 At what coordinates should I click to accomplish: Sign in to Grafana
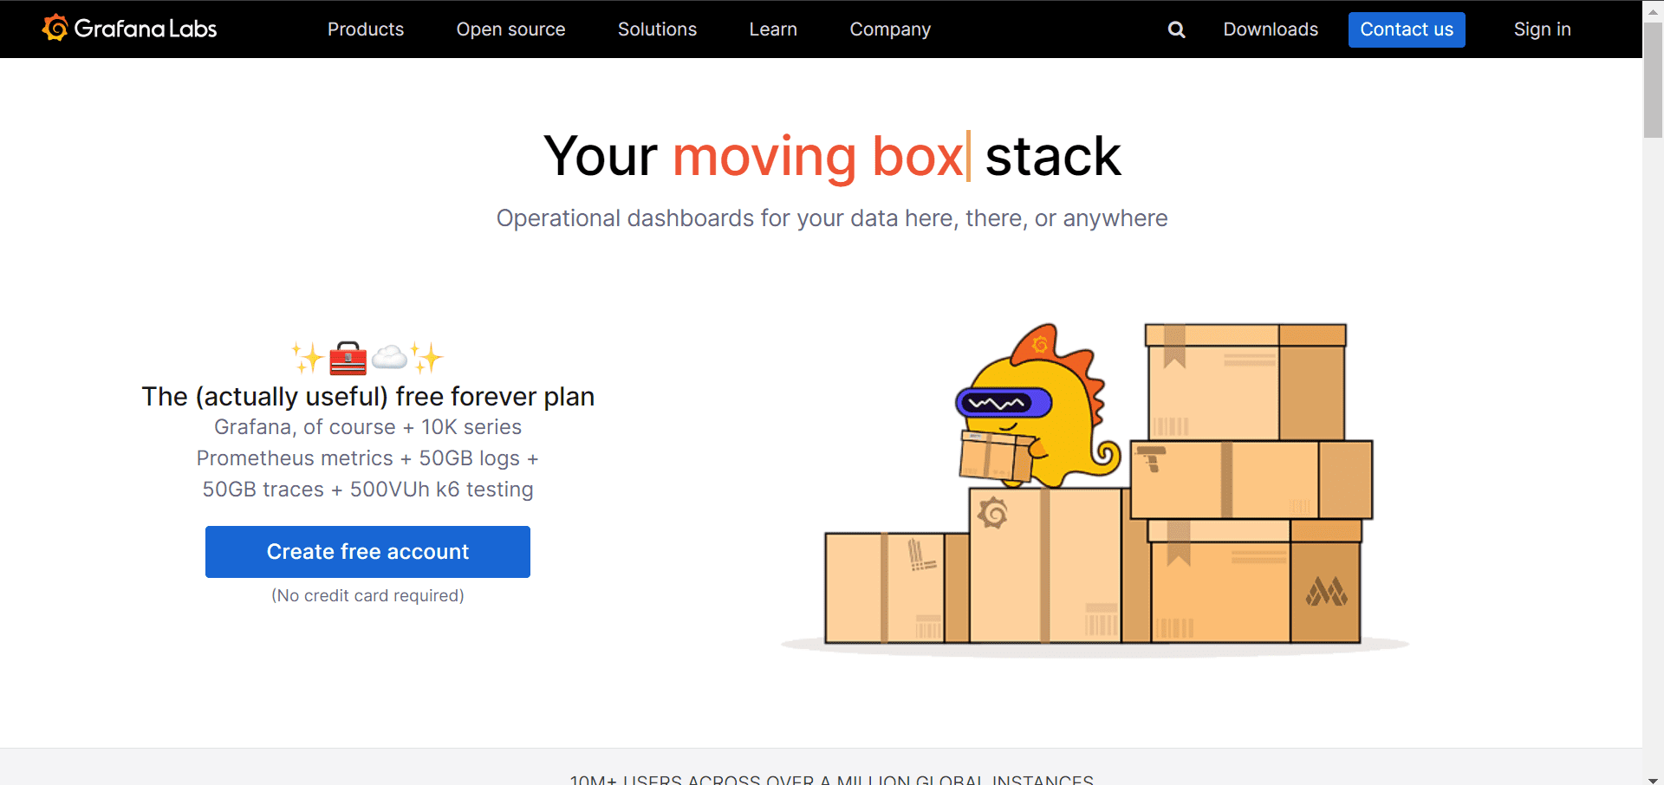point(1542,29)
